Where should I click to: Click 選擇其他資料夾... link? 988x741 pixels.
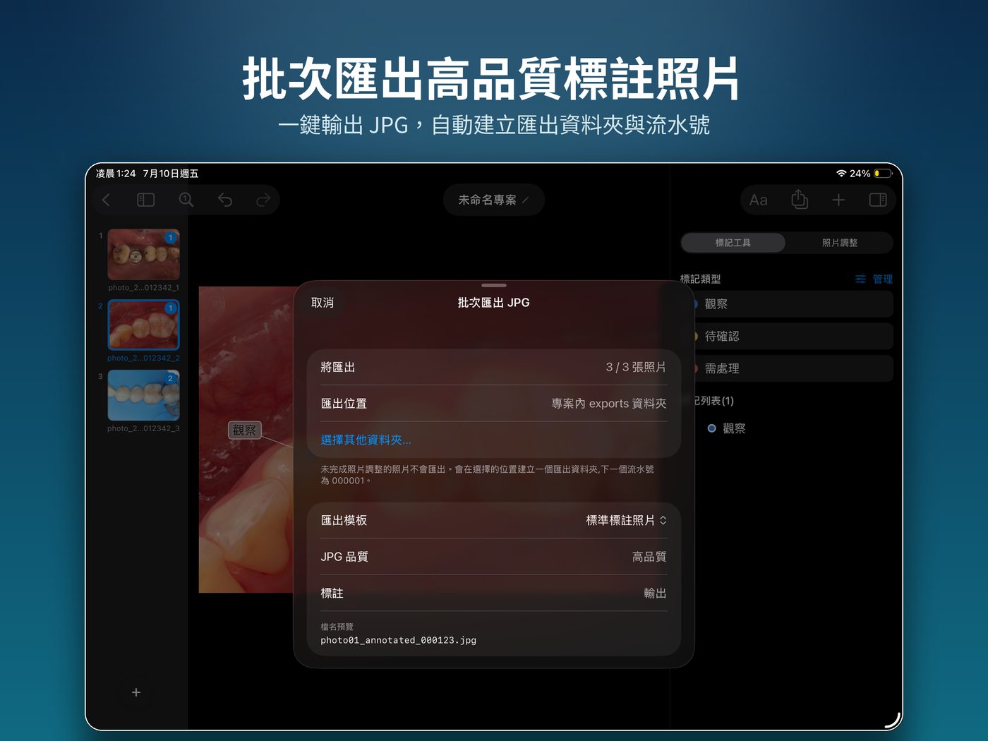coord(366,440)
